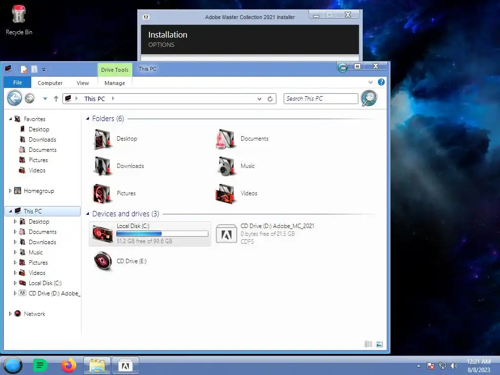
Task: Select the CD Drive (D:) Adobe_MC_2021 icon
Action: point(227,234)
